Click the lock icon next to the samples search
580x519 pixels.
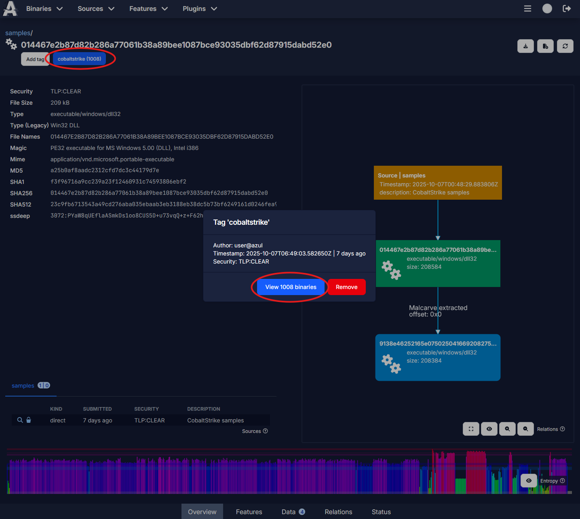[x=28, y=420]
